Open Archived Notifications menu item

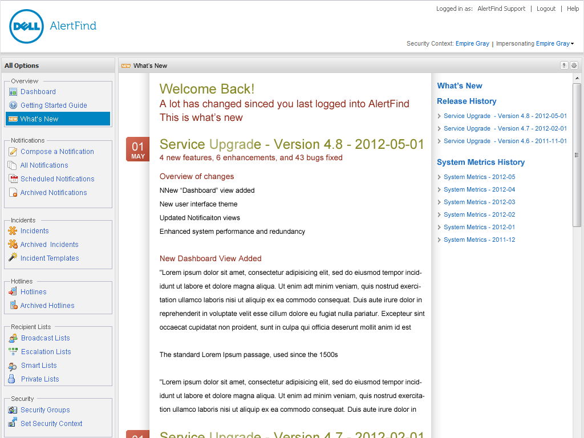53,193
